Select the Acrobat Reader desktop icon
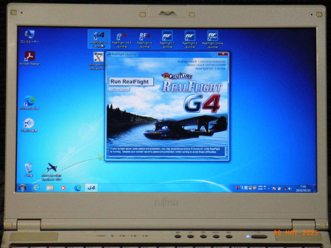 click(30, 58)
